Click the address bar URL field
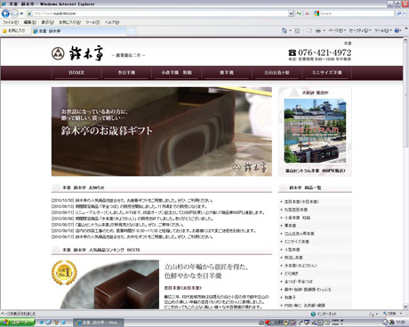The width and height of the screenshot is (409, 327). pyautogui.click(x=157, y=13)
